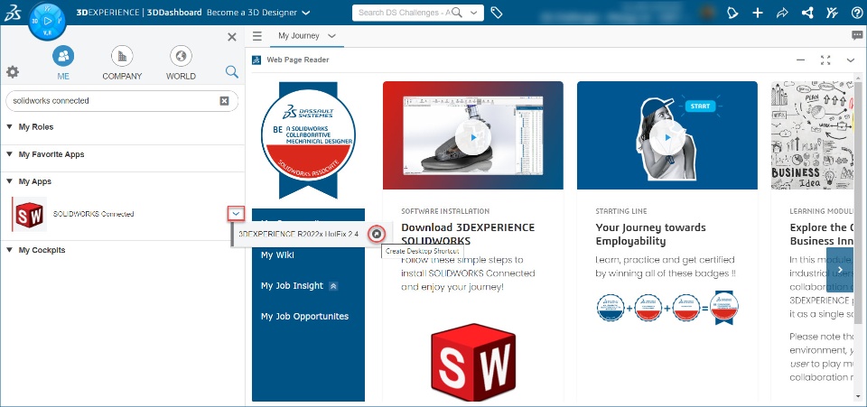Open My Journey tab dropdown chevron

pyautogui.click(x=331, y=36)
